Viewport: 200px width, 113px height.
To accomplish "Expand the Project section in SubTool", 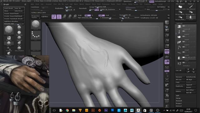I will coord(178,103).
